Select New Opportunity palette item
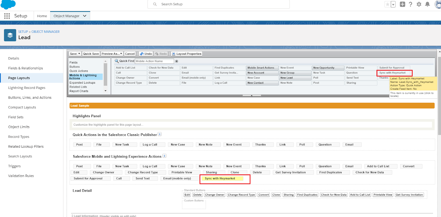The image size is (441, 217). (x=328, y=68)
